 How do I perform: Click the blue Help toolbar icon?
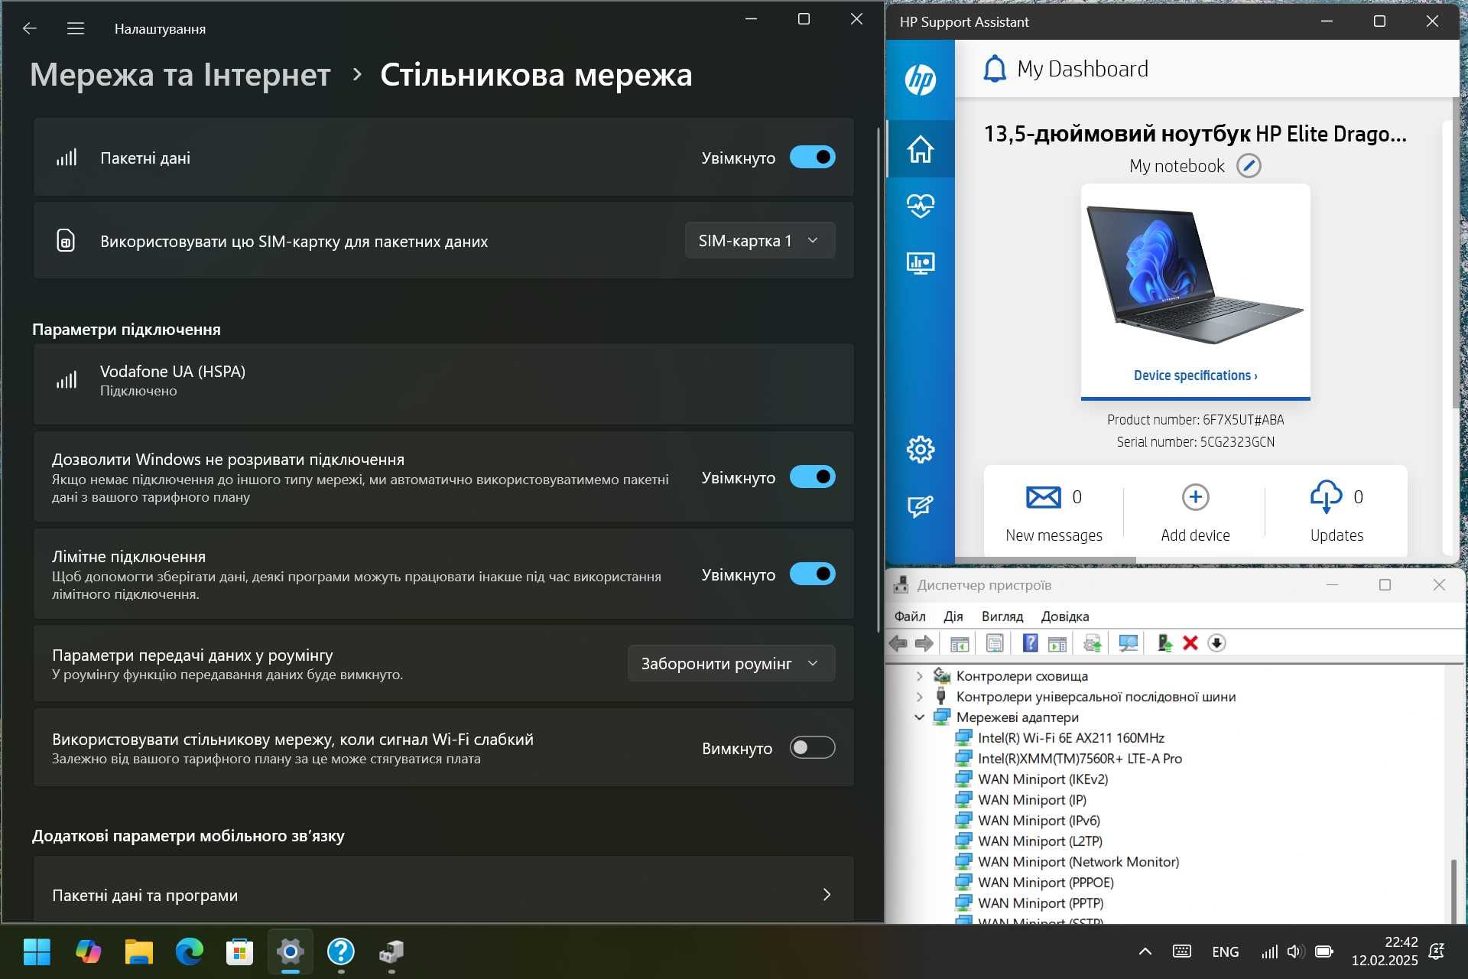(1030, 643)
